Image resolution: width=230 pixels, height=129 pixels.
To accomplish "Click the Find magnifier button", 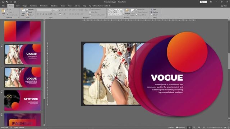I will 153,9.
